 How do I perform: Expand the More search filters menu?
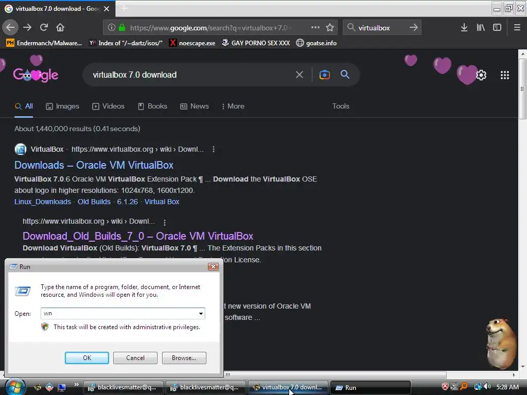point(233,106)
